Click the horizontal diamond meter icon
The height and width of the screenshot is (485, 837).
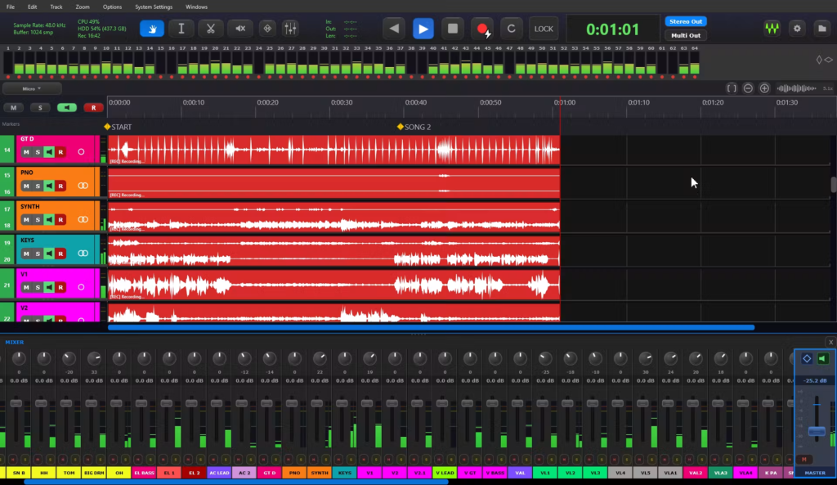[829, 60]
